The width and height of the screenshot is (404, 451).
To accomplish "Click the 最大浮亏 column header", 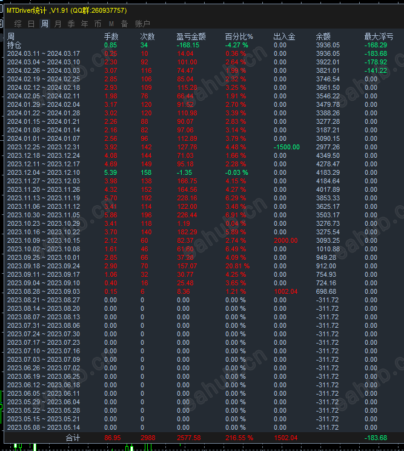I will 379,36.
